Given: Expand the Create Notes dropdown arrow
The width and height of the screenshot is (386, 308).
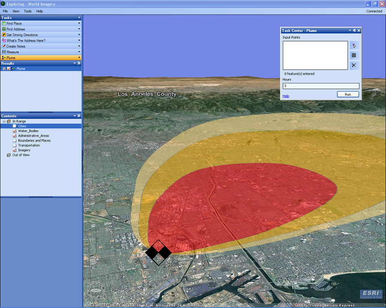Looking at the screenshot, I should coord(79,46).
